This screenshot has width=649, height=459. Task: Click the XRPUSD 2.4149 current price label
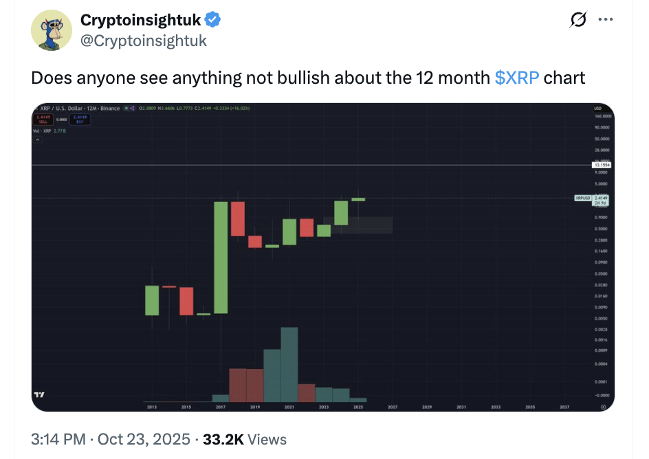click(593, 199)
